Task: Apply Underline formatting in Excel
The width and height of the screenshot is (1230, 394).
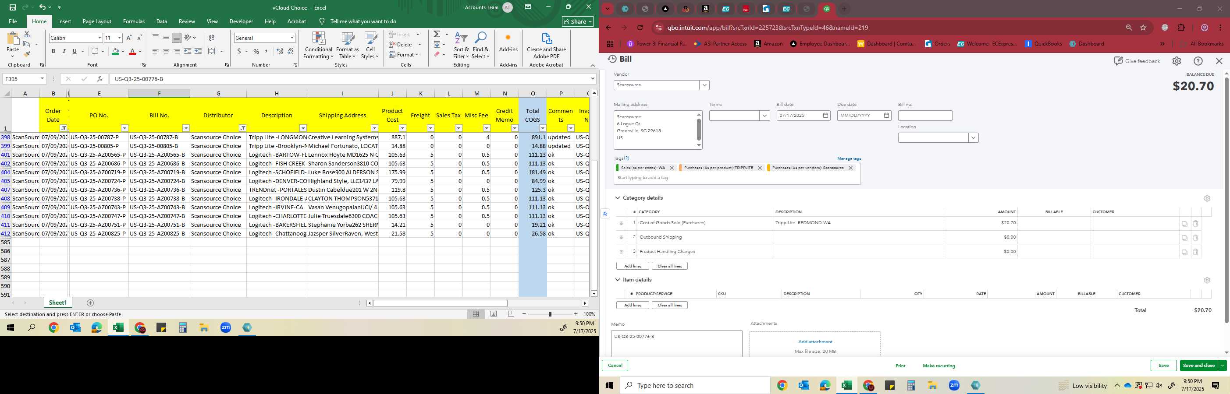Action: point(75,52)
